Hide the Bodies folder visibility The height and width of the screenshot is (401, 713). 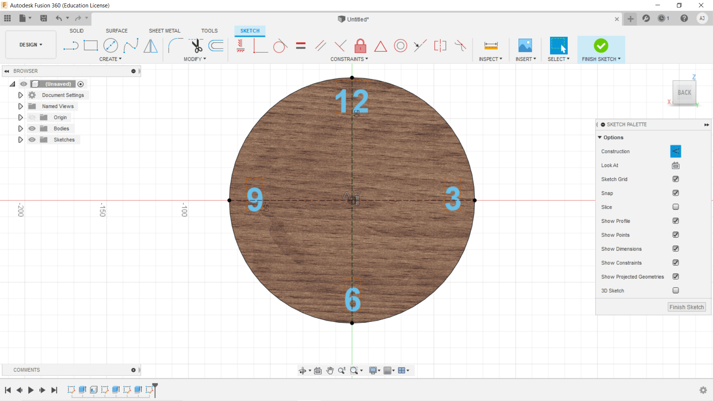click(x=32, y=128)
